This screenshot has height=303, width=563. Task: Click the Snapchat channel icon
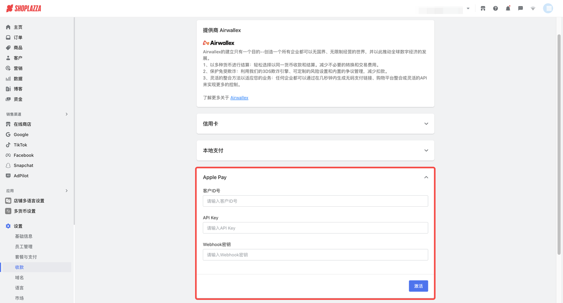pos(7,165)
